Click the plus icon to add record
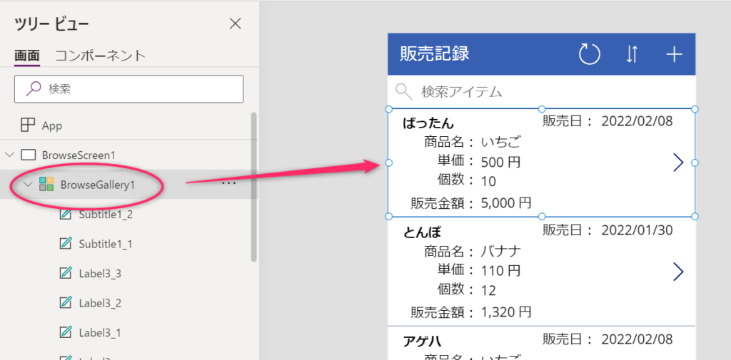 pos(674,54)
